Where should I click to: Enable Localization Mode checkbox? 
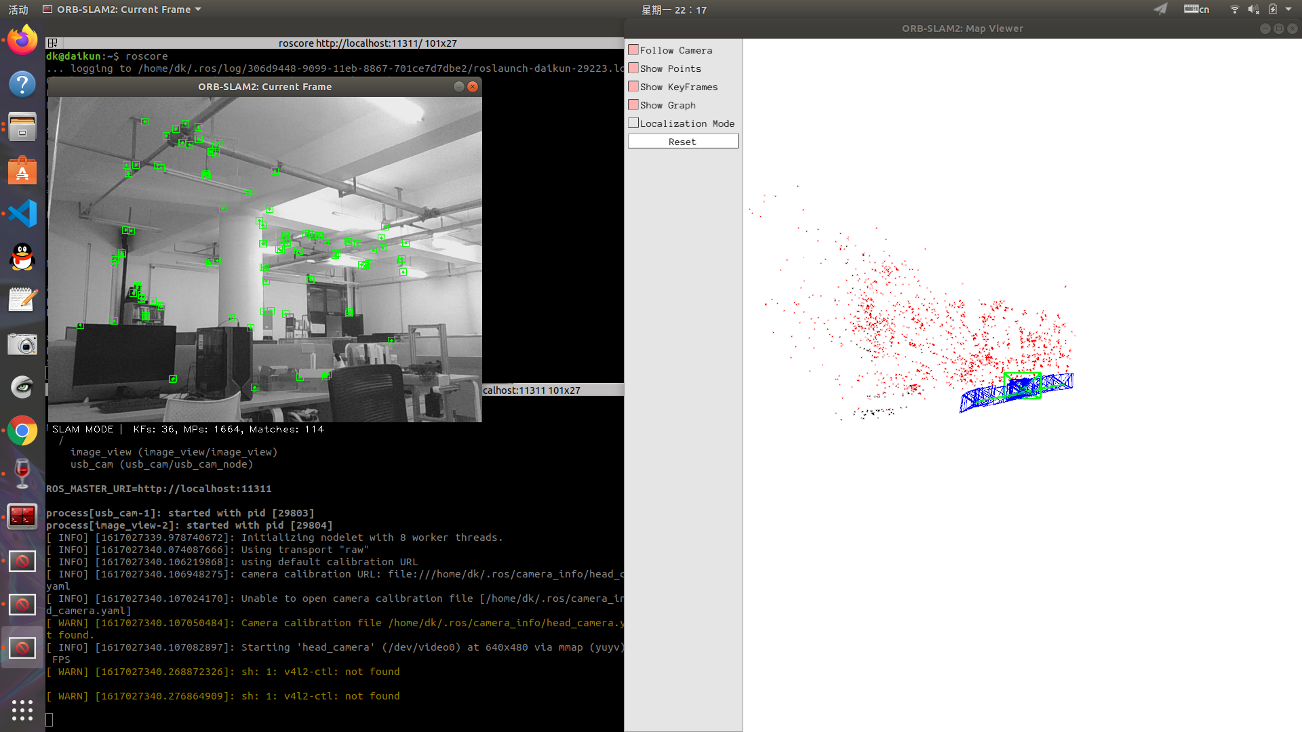pos(633,123)
